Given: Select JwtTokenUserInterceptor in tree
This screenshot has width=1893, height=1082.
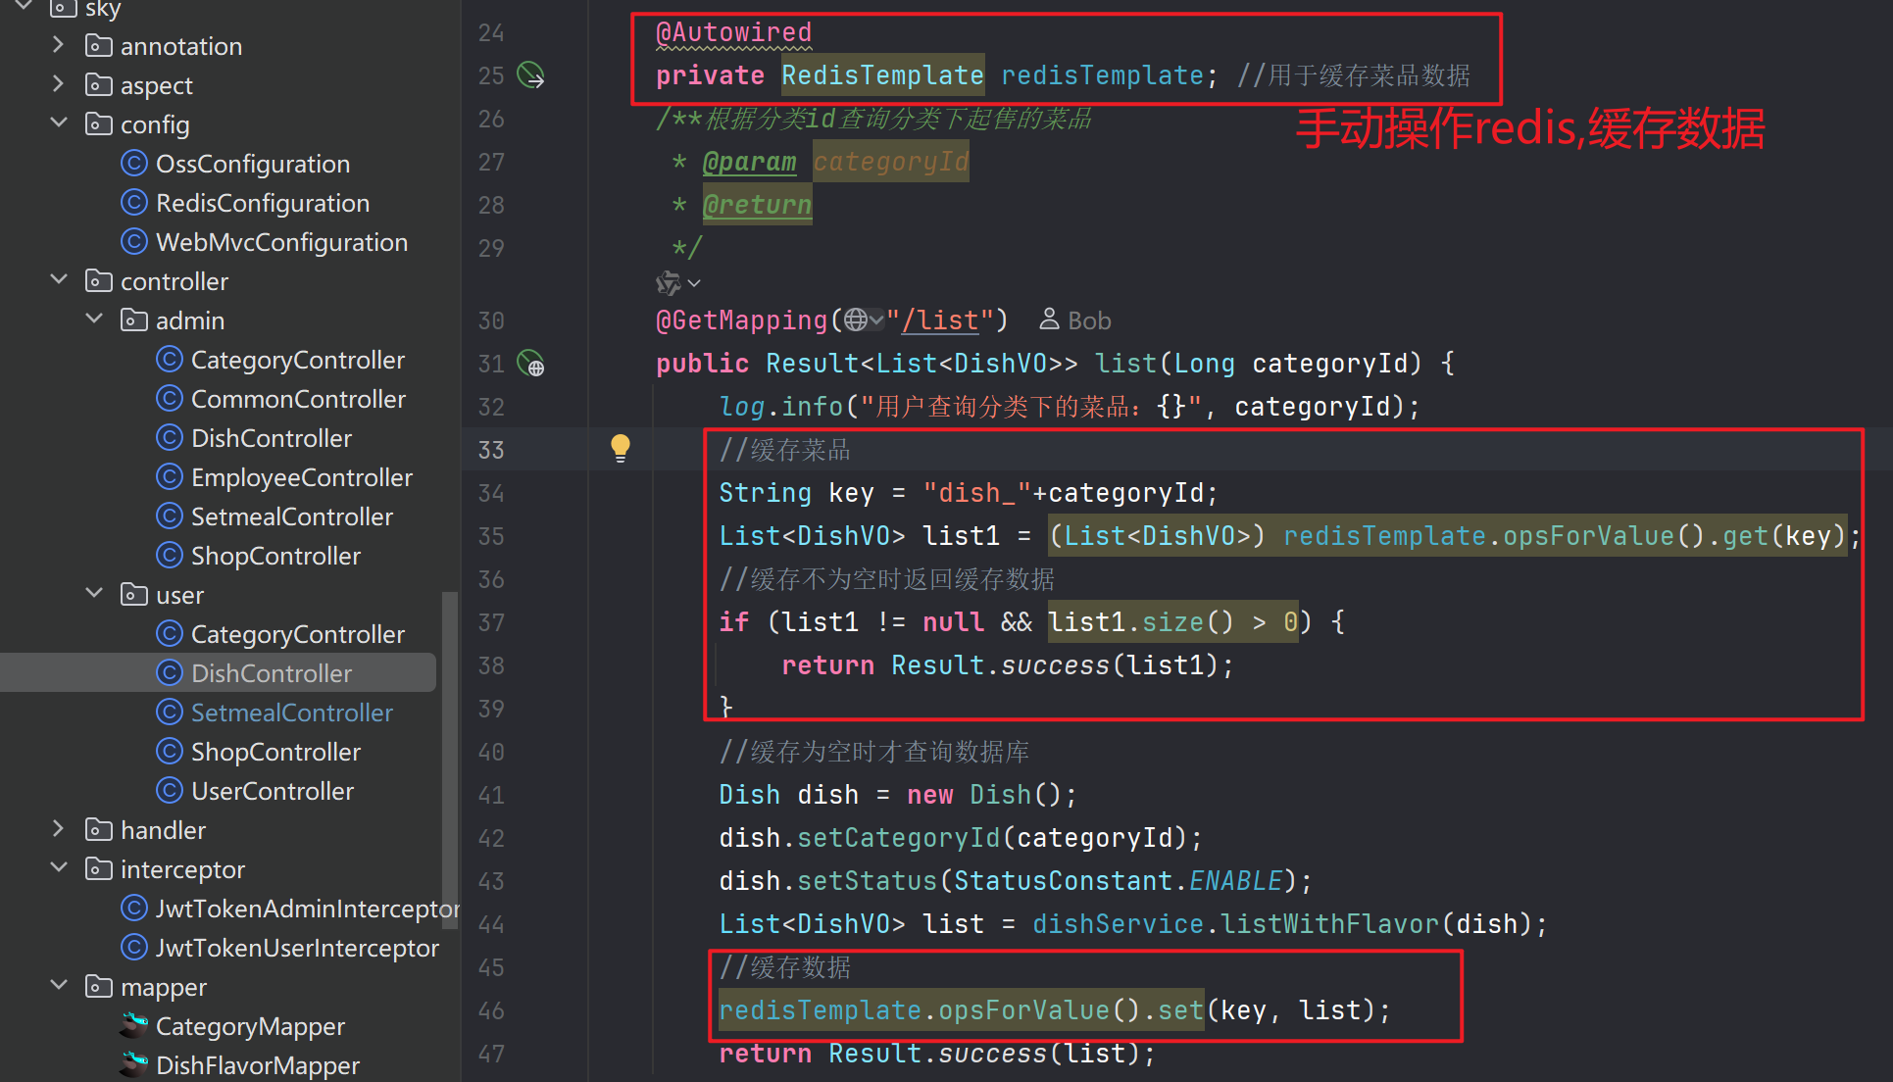Looking at the screenshot, I should point(297,948).
